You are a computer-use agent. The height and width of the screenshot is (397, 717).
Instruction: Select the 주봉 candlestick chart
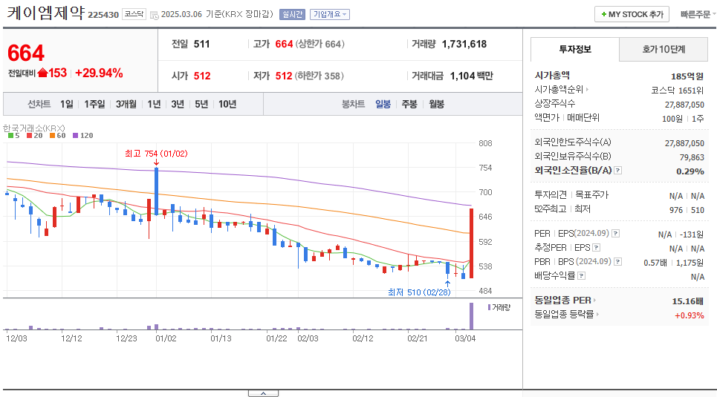409,104
